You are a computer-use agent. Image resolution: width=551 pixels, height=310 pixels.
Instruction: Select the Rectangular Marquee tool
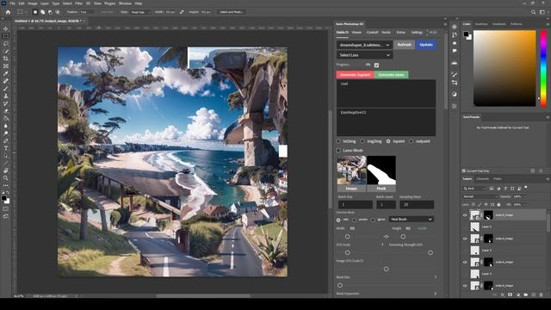pos(6,36)
